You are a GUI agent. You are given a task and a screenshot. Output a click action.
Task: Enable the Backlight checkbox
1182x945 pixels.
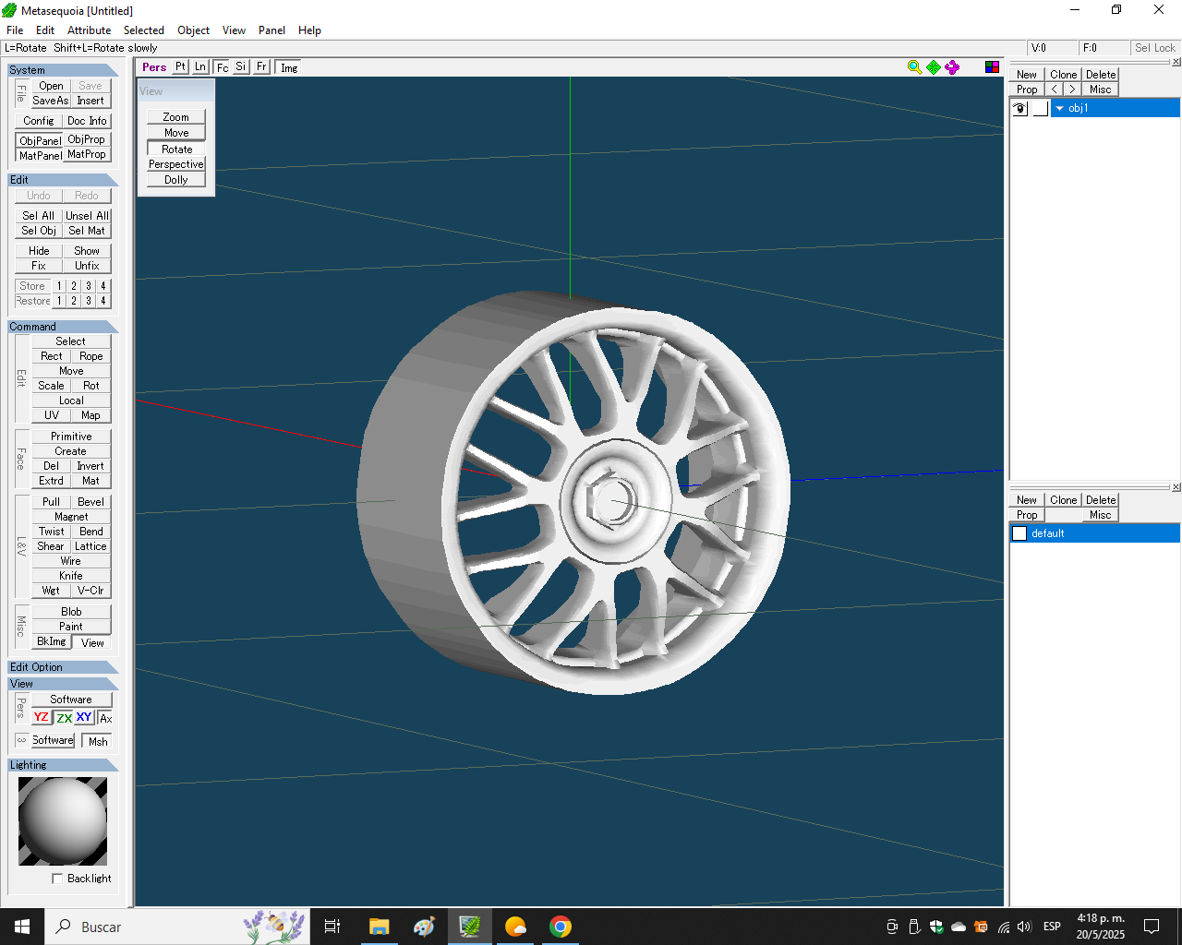pyautogui.click(x=57, y=879)
